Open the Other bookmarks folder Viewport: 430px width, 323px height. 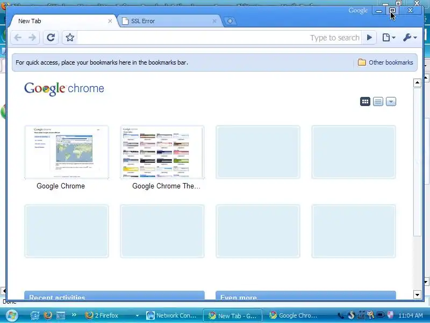point(385,62)
